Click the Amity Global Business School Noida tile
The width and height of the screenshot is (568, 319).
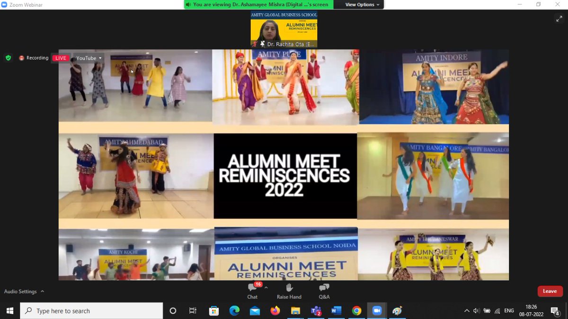[286, 254]
